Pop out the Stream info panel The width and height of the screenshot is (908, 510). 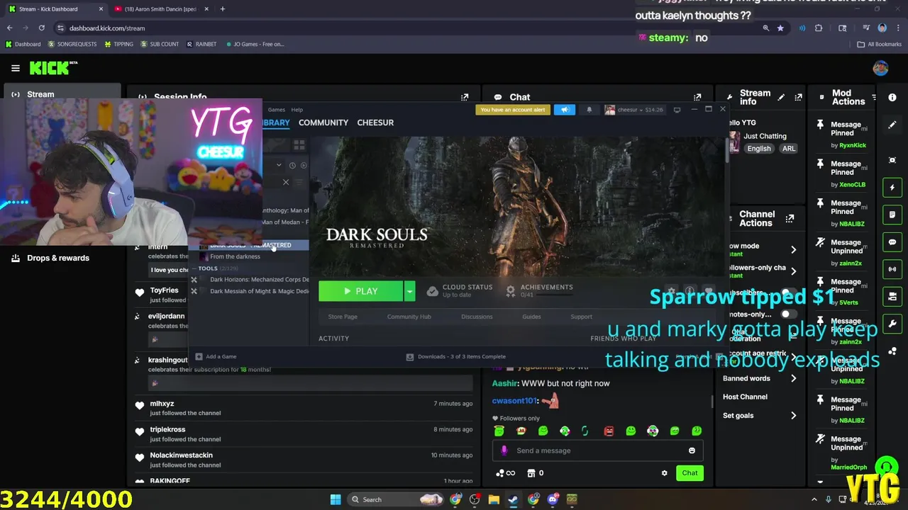pos(798,97)
